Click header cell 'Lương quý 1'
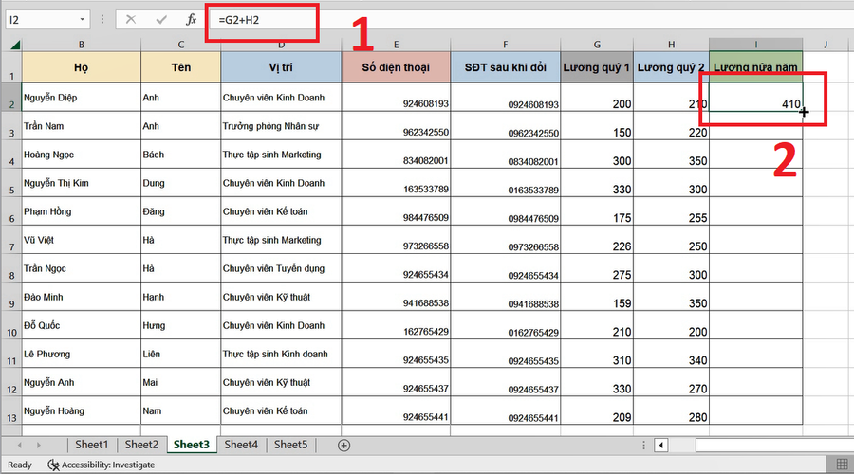The width and height of the screenshot is (854, 474). pos(597,67)
